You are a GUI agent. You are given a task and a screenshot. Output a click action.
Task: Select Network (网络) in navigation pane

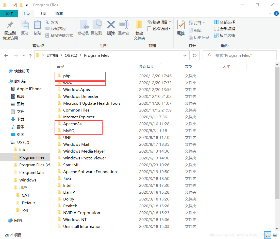click(x=15, y=221)
